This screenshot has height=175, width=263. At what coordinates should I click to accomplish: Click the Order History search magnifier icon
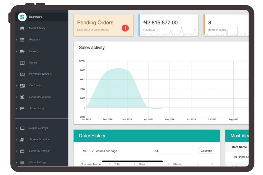157,151
